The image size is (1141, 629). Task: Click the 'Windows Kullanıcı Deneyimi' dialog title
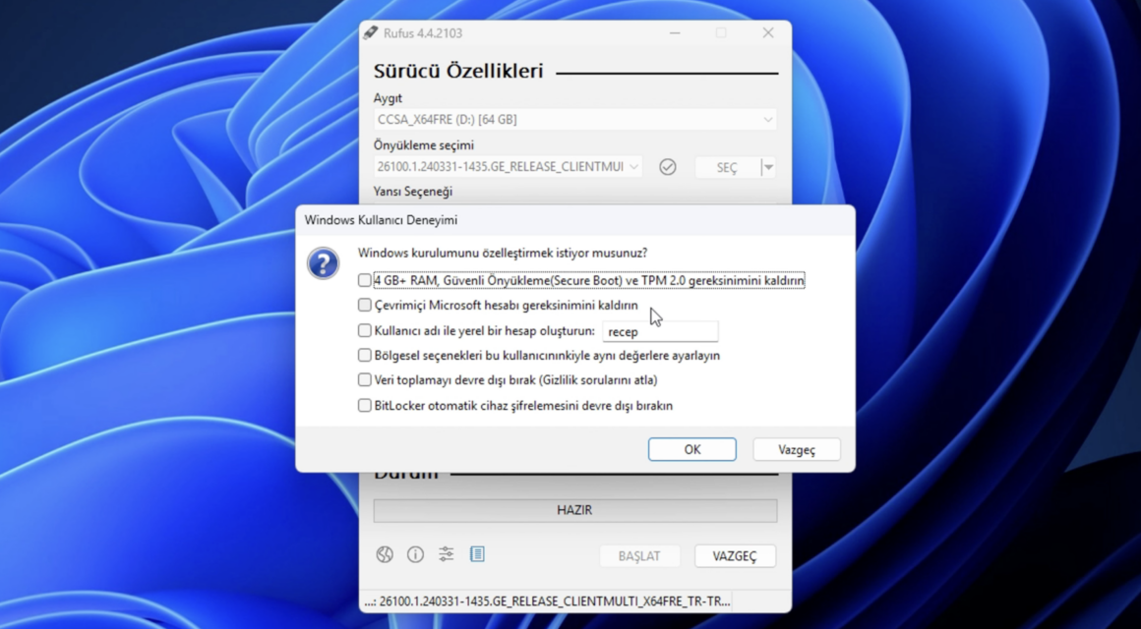click(381, 219)
